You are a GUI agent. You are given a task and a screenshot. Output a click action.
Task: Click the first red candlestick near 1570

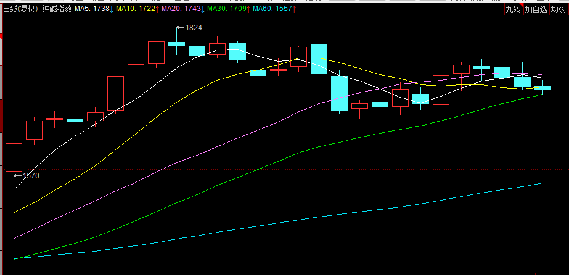point(14,157)
